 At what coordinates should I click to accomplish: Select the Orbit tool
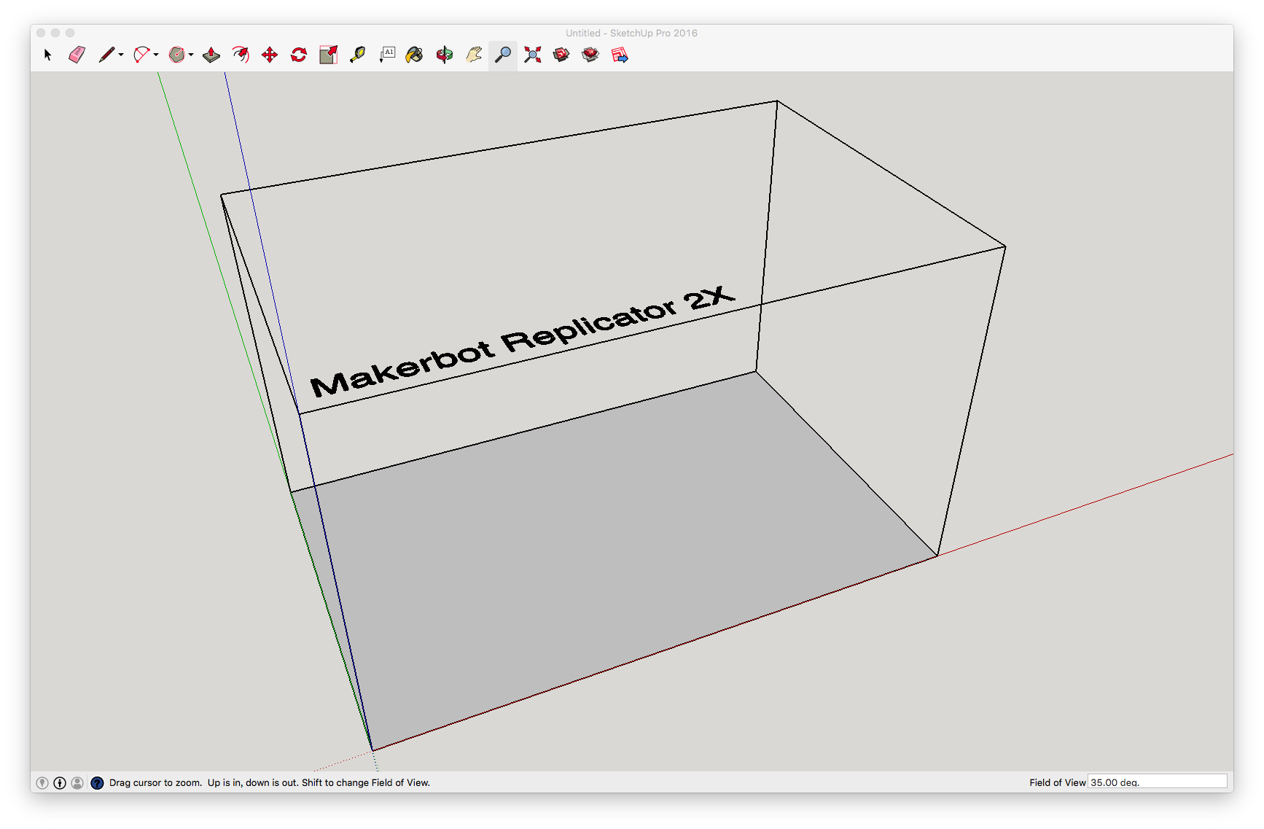(x=445, y=55)
